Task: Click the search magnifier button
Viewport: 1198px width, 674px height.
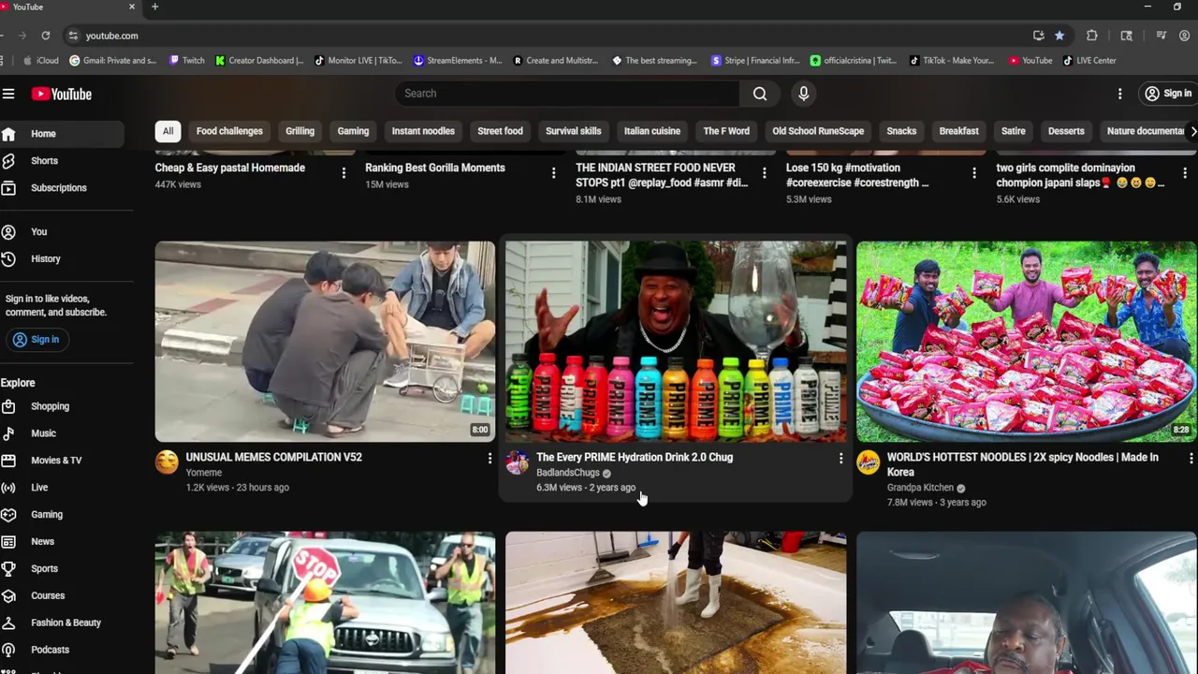Action: click(760, 94)
